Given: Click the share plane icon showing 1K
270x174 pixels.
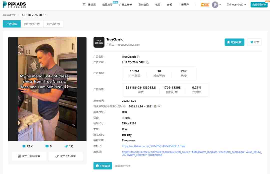Looking at the screenshot, I should click(x=66, y=146).
